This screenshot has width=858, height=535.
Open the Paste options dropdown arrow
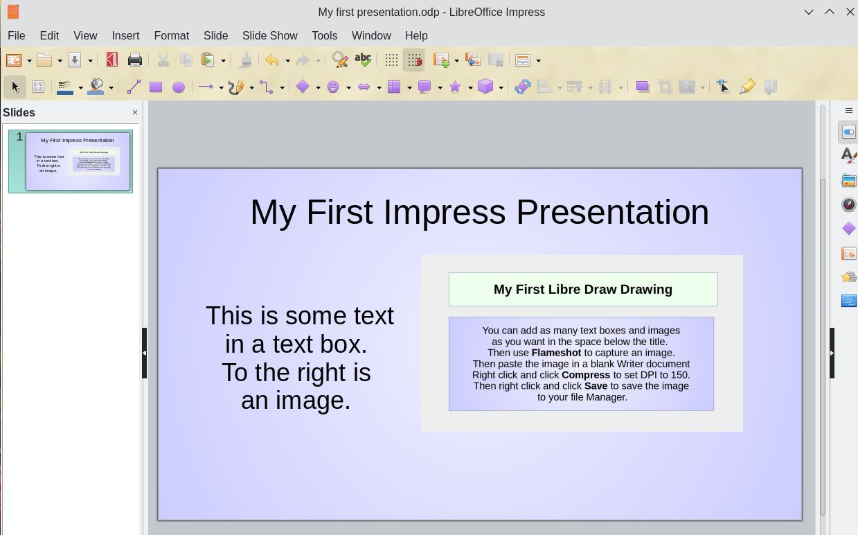point(223,61)
